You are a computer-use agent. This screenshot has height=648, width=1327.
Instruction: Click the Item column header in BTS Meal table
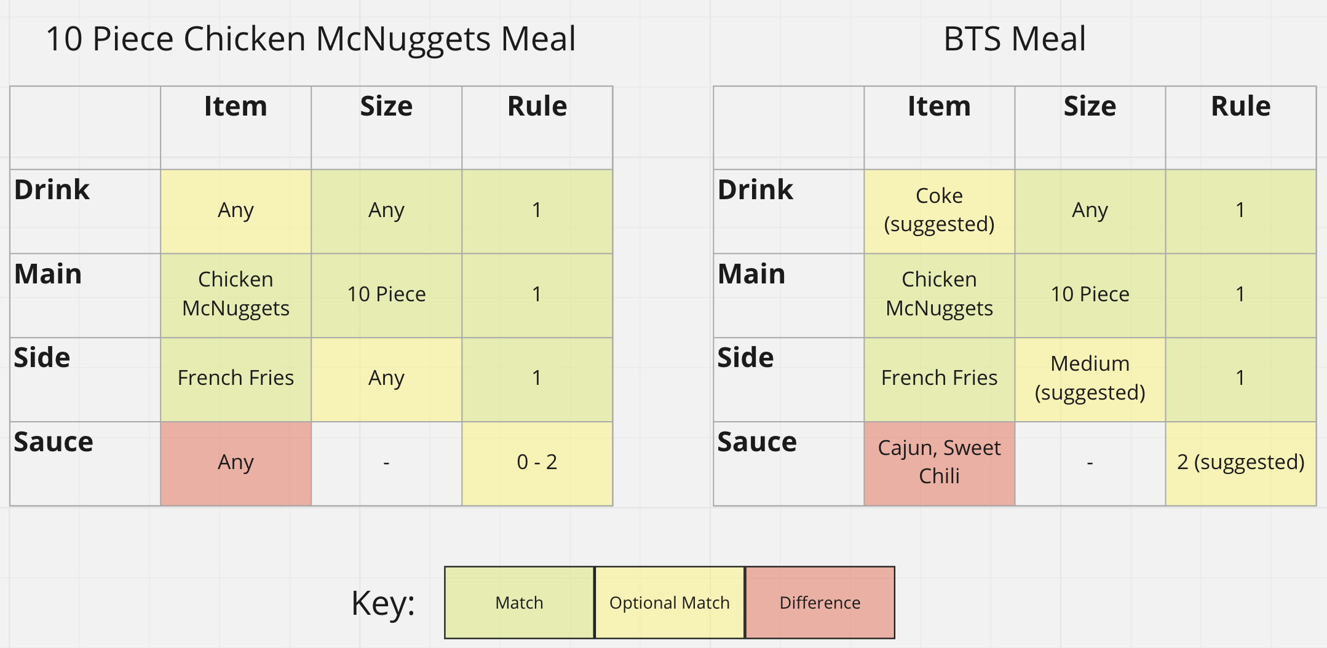click(939, 106)
